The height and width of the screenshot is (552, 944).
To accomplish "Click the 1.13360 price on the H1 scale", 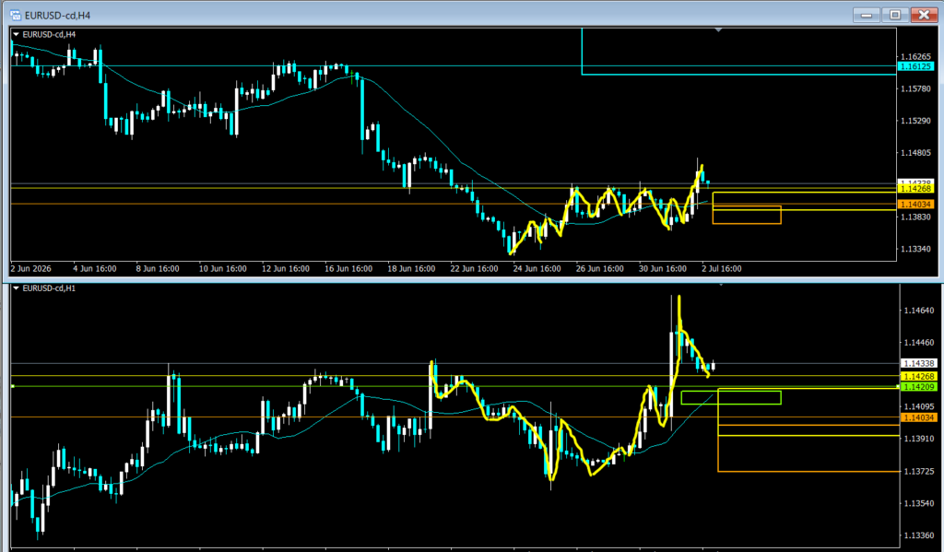I will coord(919,535).
